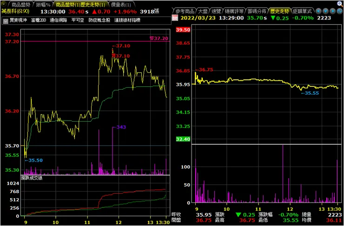Click the 開盤 36.75 value
Screen dimensions: 344x226
tap(204, 220)
